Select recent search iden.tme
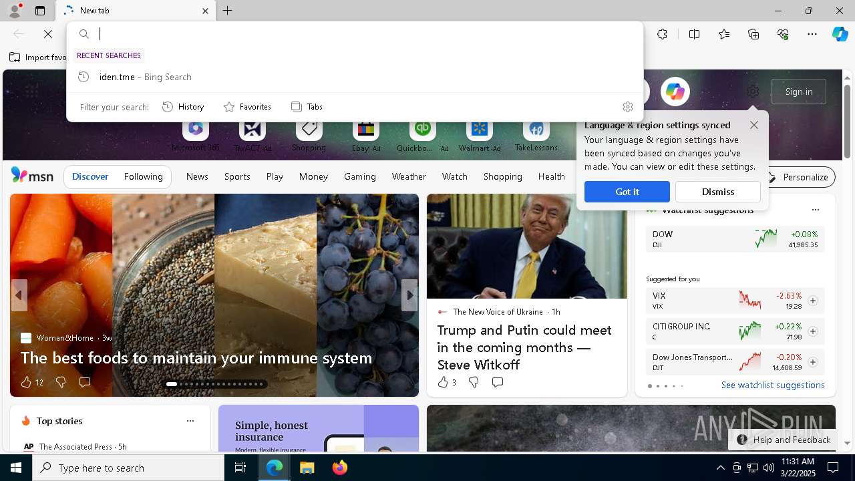The width and height of the screenshot is (855, 481). [355, 77]
